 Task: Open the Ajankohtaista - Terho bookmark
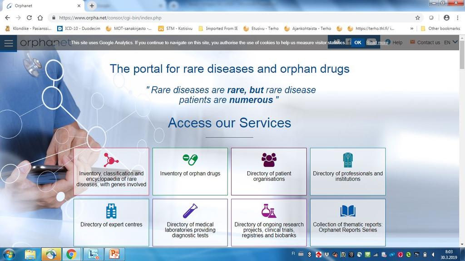click(308, 29)
